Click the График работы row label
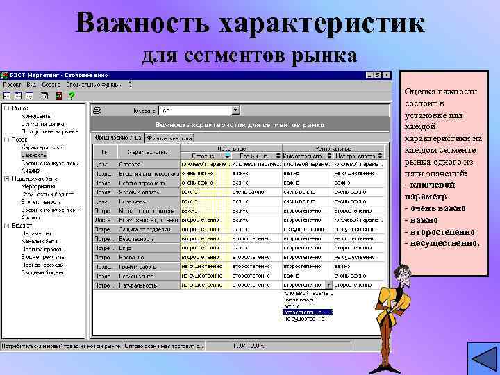This screenshot has height=375, width=500. (x=149, y=267)
